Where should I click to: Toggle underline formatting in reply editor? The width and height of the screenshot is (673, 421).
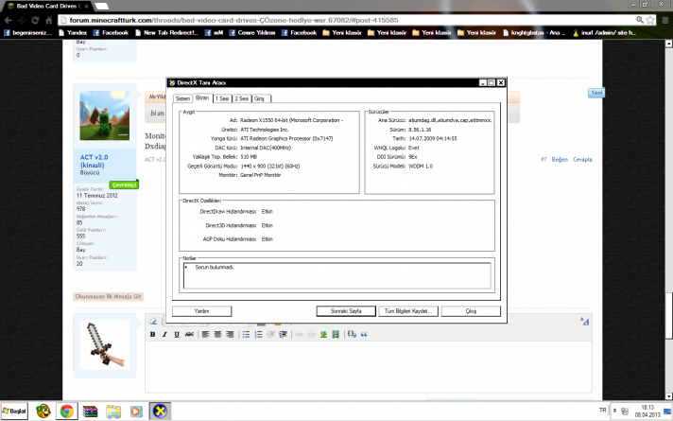177,334
